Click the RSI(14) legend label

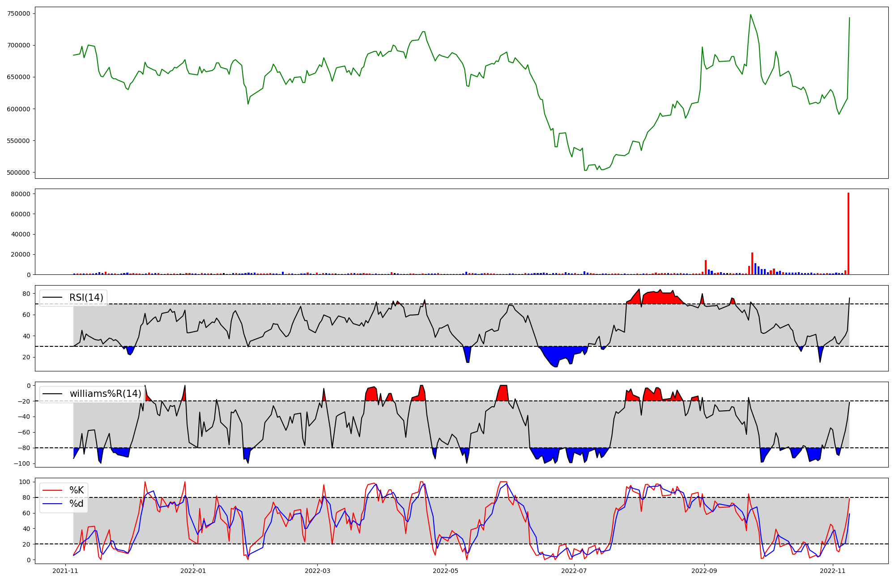click(x=86, y=298)
